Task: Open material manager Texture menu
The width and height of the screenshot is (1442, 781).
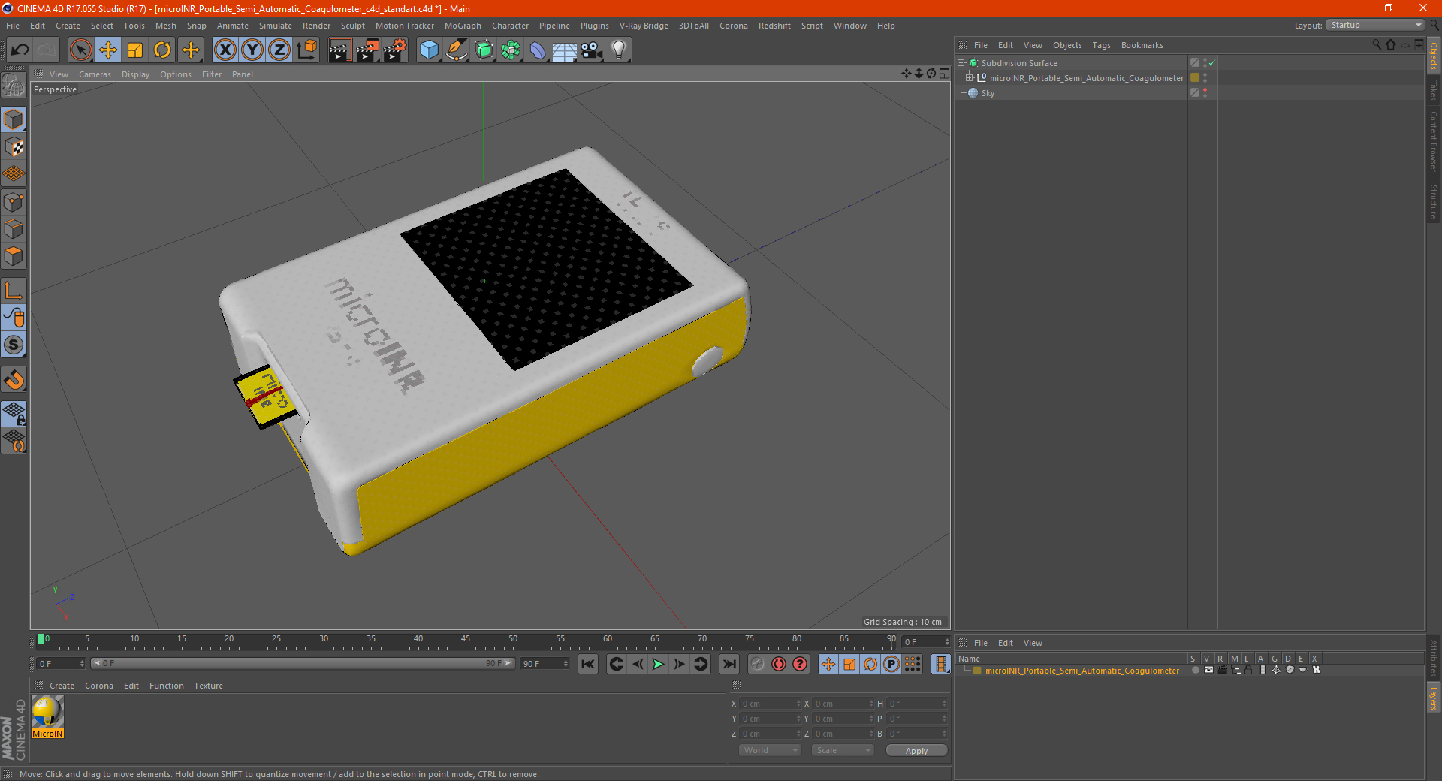Action: click(208, 686)
